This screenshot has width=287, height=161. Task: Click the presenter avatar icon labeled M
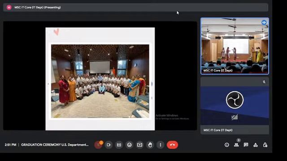point(9,8)
